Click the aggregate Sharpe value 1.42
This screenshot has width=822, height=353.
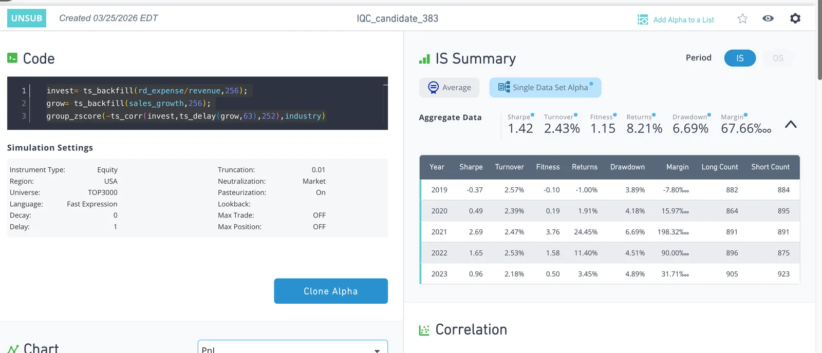coord(520,128)
